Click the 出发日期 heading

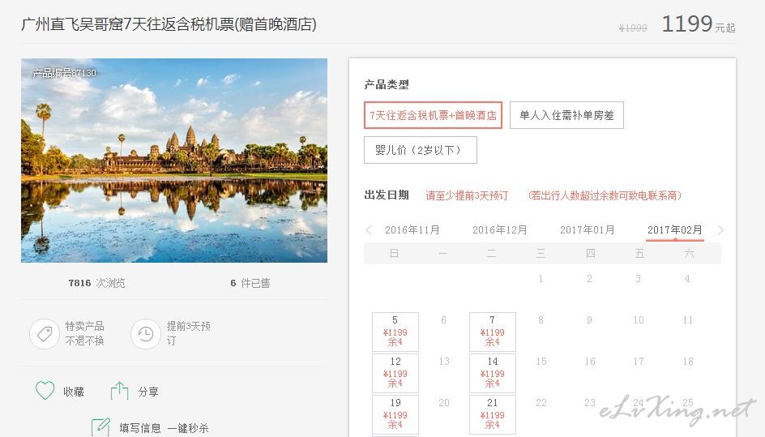coord(387,195)
